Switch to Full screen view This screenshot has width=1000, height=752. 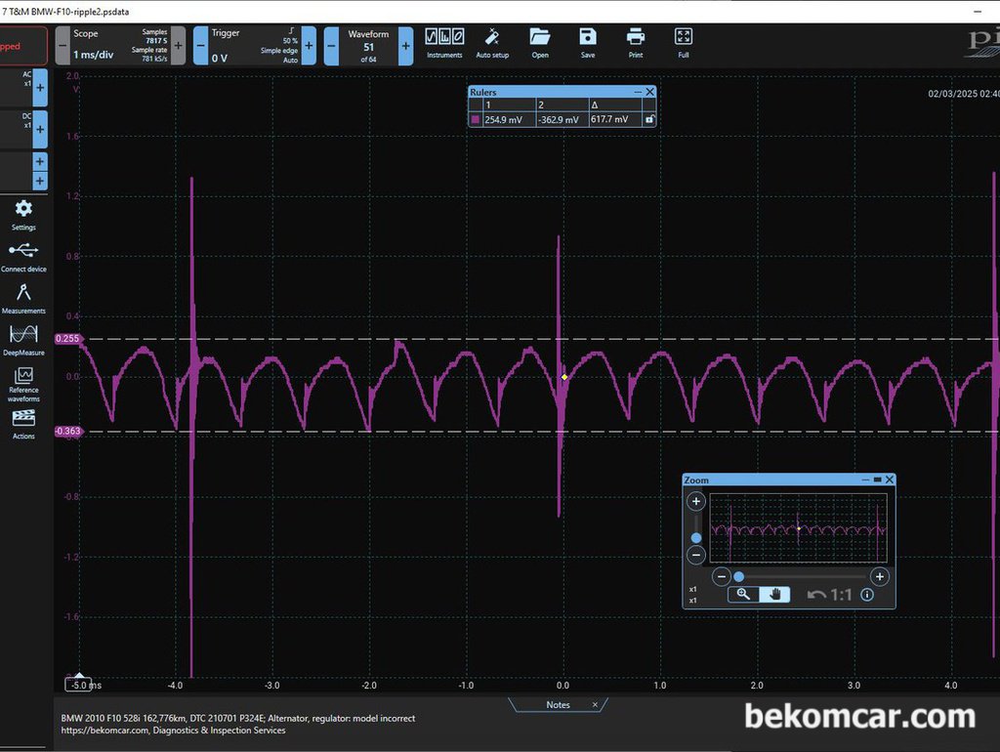683,43
